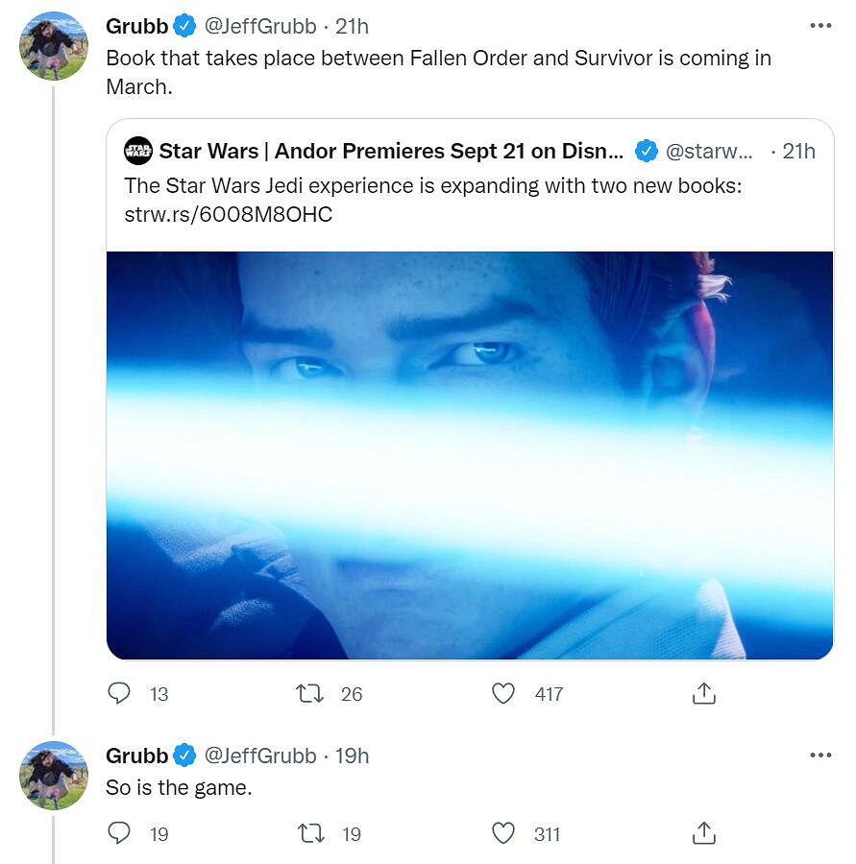Screen dimensions: 856x864
Task: Click the Grubb display name on second tweet
Action: (x=136, y=756)
